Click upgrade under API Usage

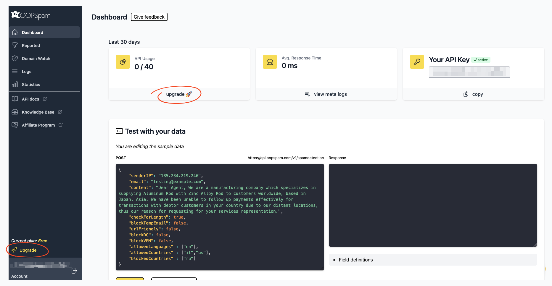(179, 94)
